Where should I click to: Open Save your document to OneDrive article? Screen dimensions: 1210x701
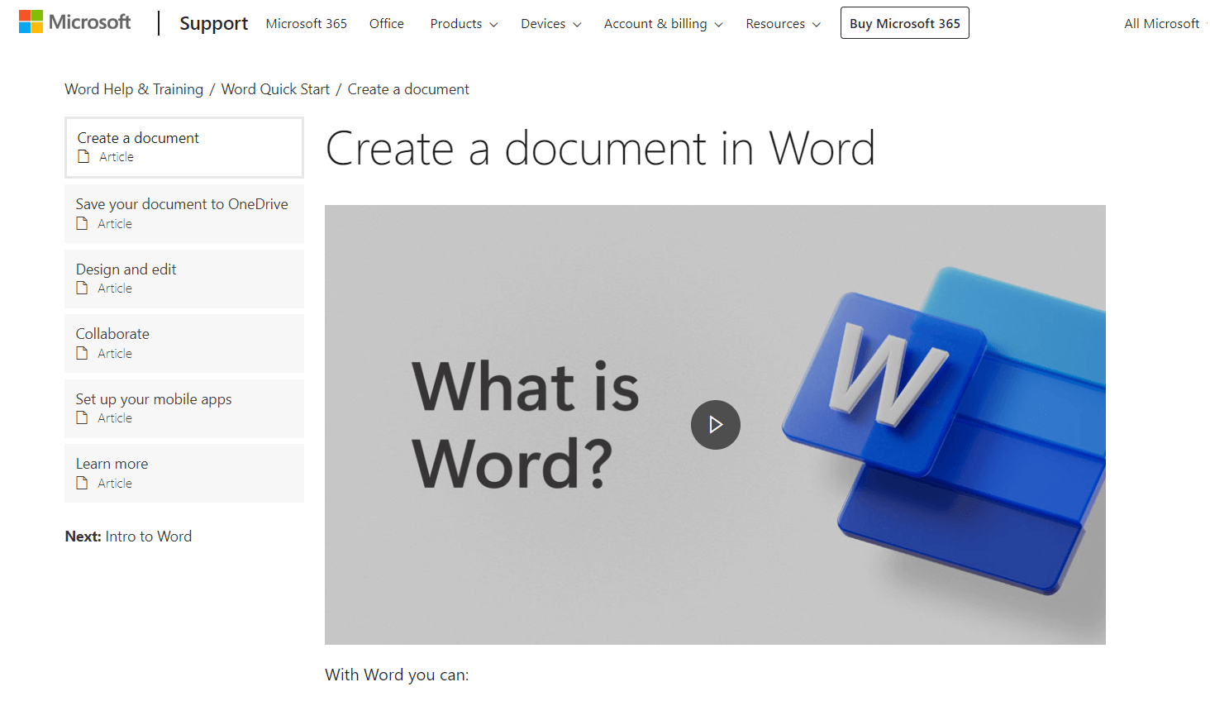[x=184, y=213]
